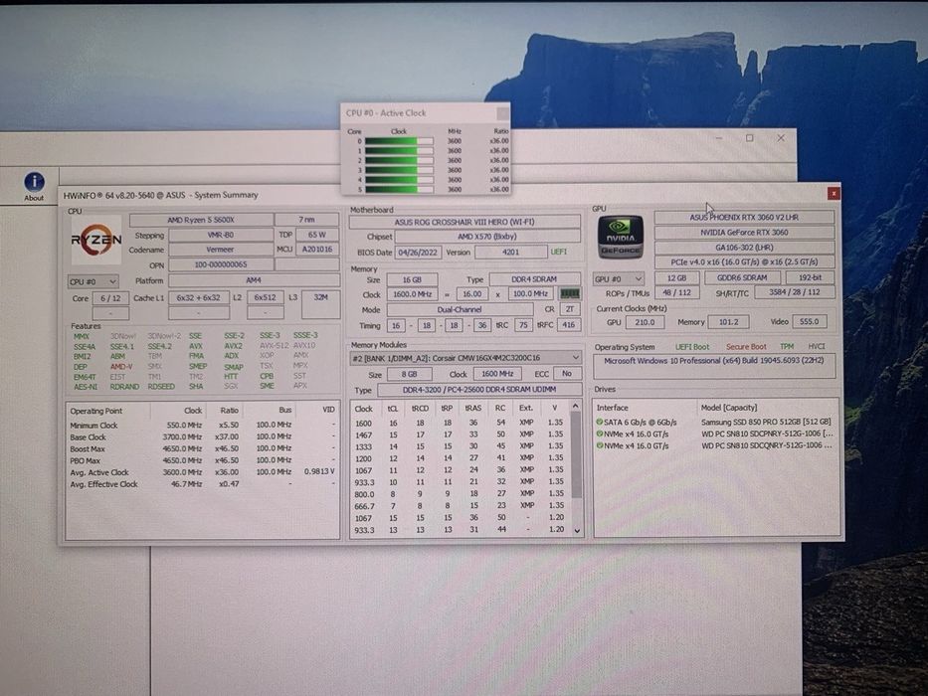Click the 65 W TDP field

[x=316, y=235]
